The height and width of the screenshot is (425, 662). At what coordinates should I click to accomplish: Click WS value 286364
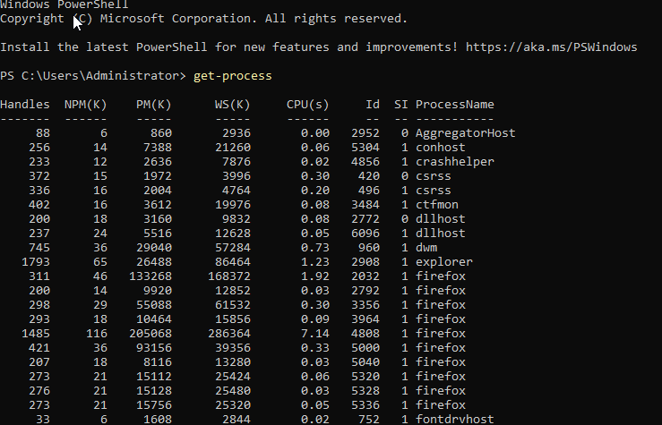[x=229, y=334]
